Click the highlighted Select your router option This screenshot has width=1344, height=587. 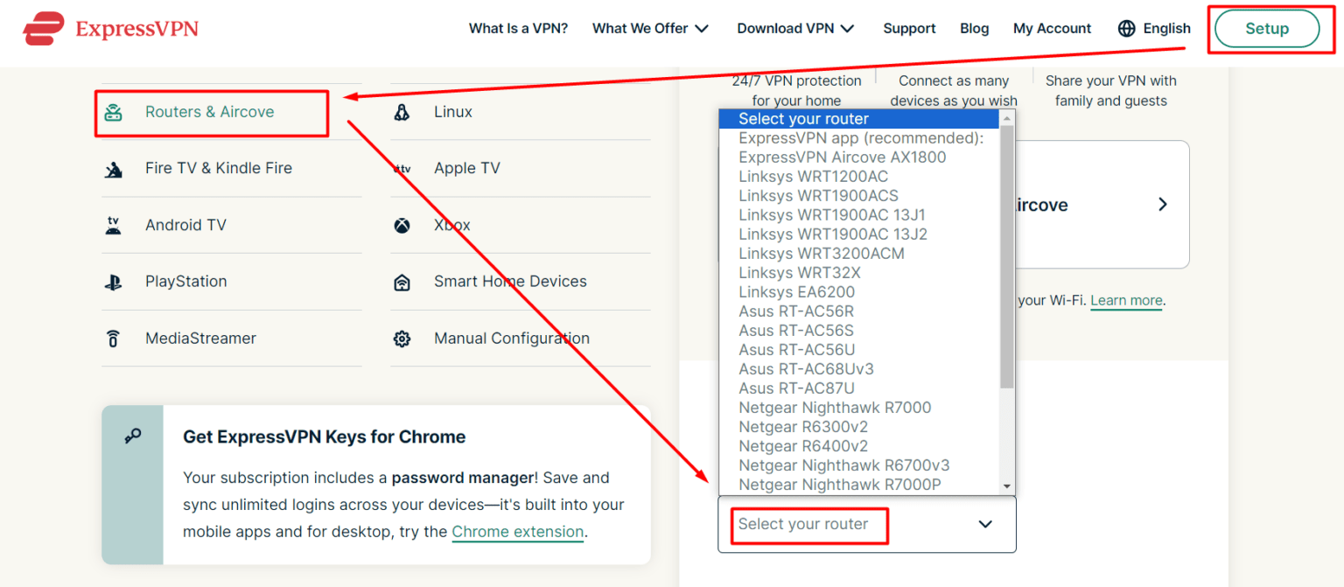[x=859, y=119]
